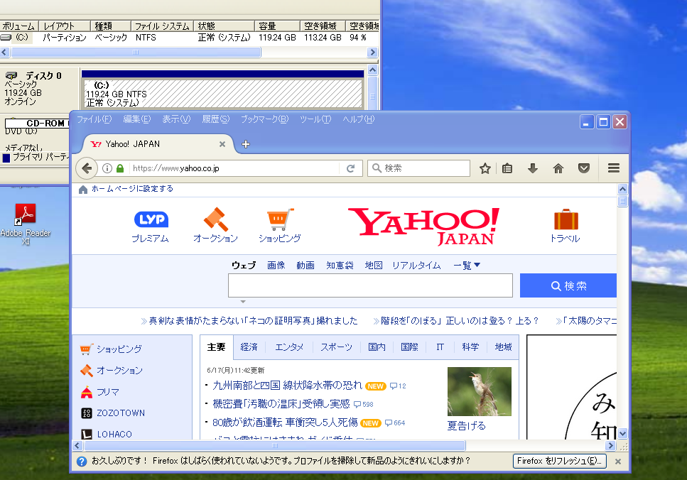This screenshot has height=480, width=687.
Task: Open sidebar オークション hammer icon
Action: click(x=86, y=371)
